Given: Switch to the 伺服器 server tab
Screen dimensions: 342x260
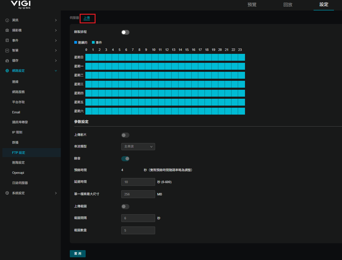Looking at the screenshot, I should point(74,18).
